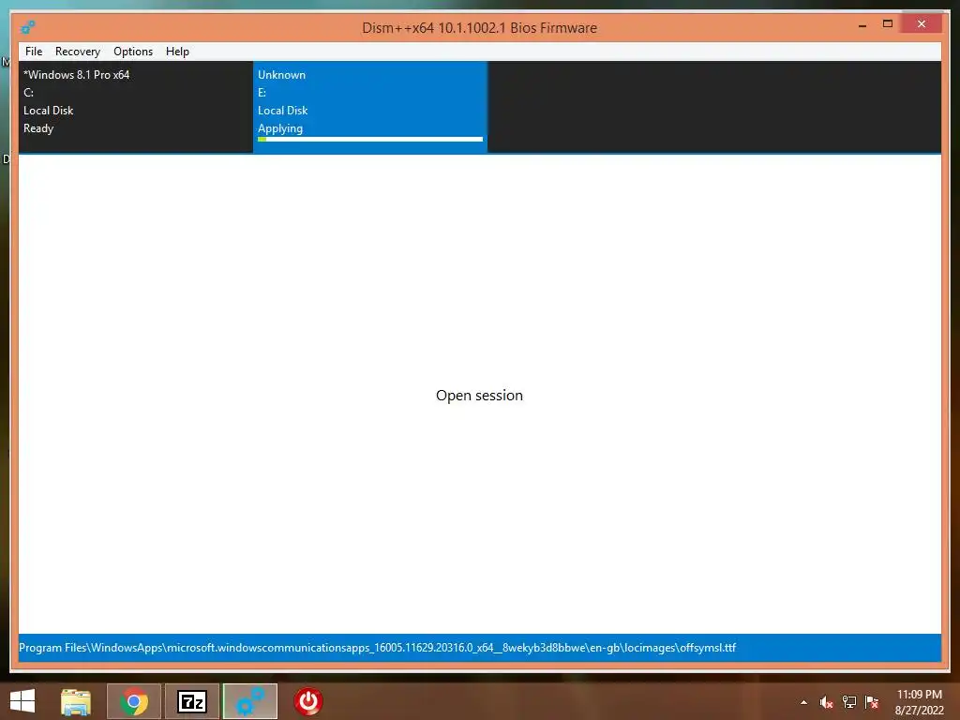Open the File menu
Viewport: 960px width, 720px height.
[34, 52]
